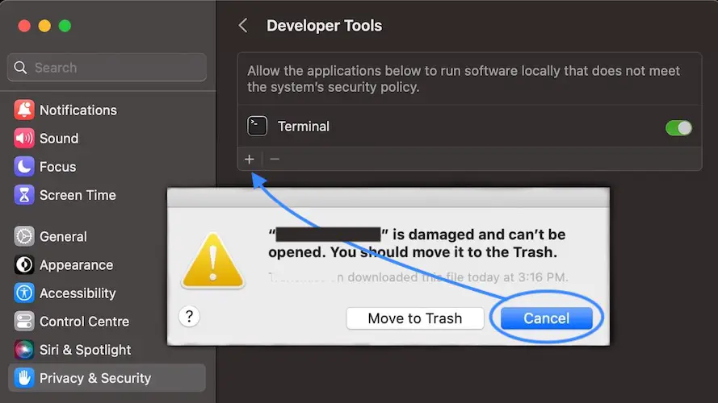Click the yellow warning triangle icon

pyautogui.click(x=213, y=261)
